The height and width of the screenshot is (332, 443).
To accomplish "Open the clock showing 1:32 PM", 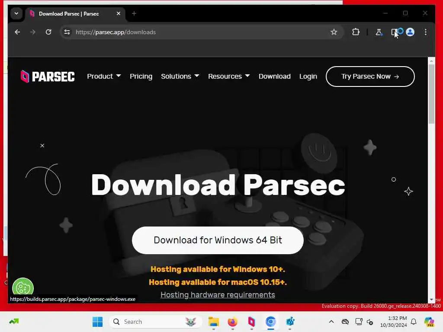I will coord(394,322).
